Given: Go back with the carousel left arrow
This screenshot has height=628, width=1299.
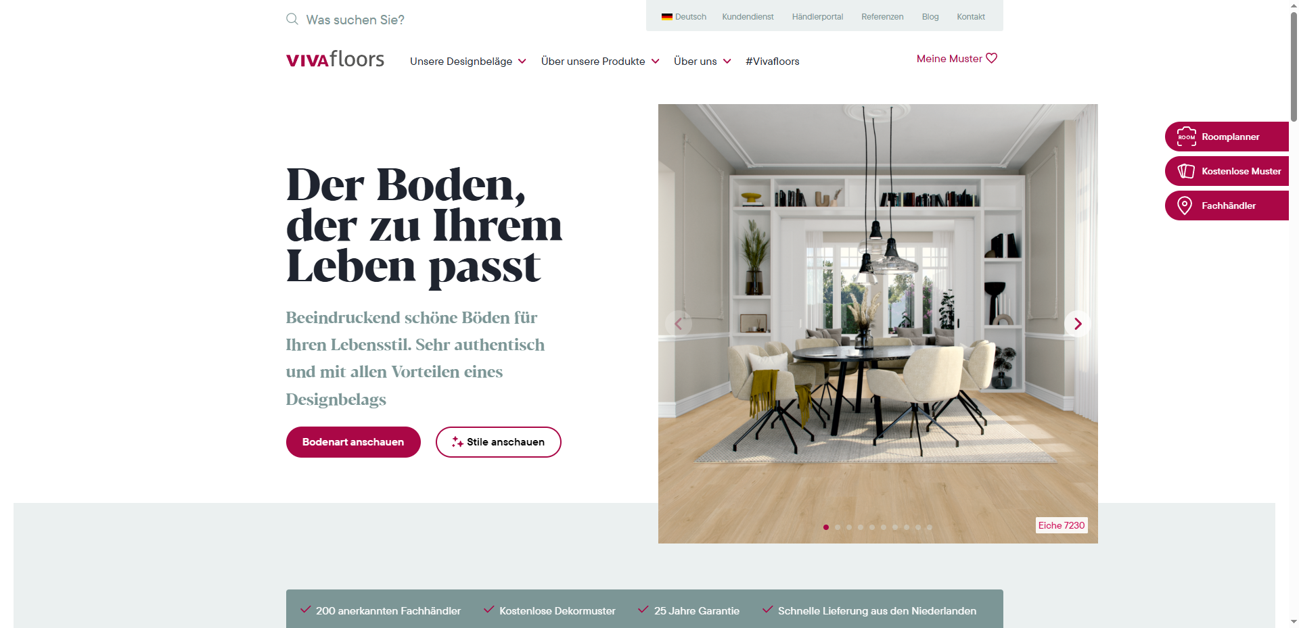Looking at the screenshot, I should [679, 324].
